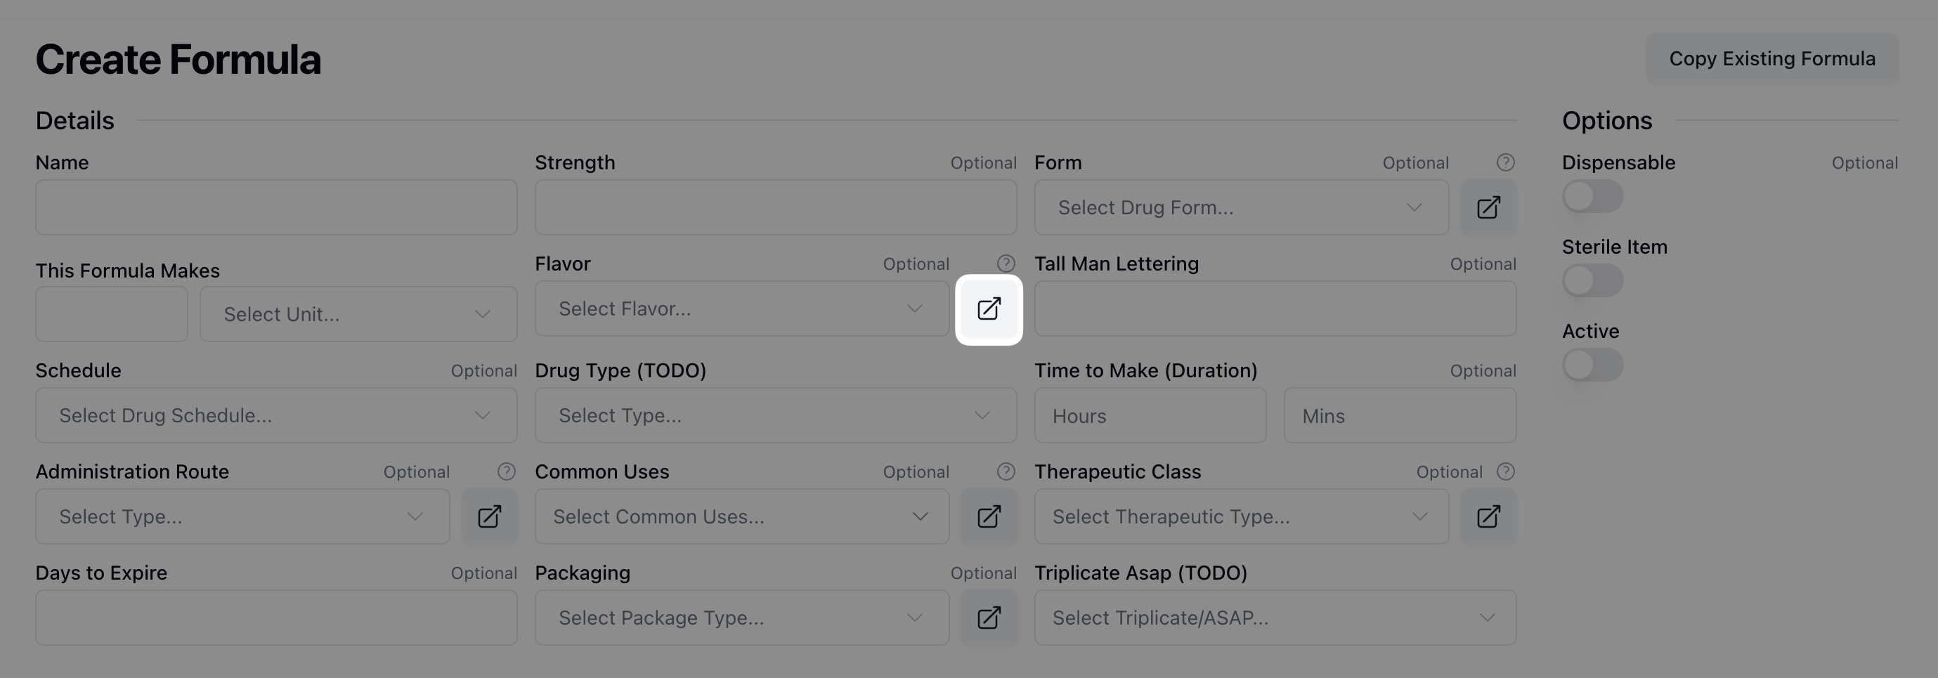The width and height of the screenshot is (1938, 678).
Task: Show help tooltip for Flavor
Action: pos(1006,263)
